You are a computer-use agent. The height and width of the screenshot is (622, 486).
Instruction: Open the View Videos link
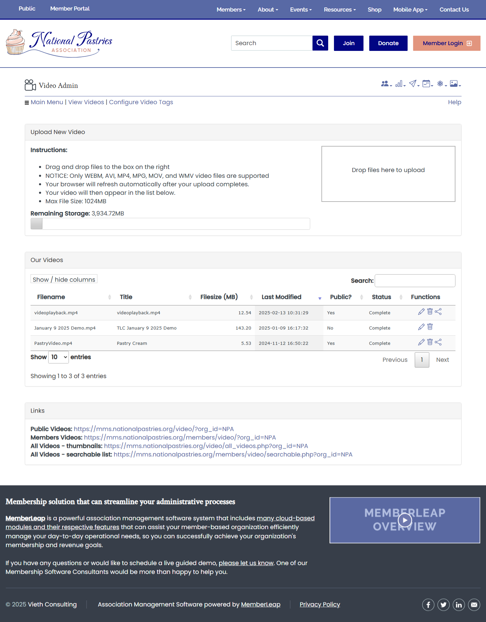tap(86, 102)
